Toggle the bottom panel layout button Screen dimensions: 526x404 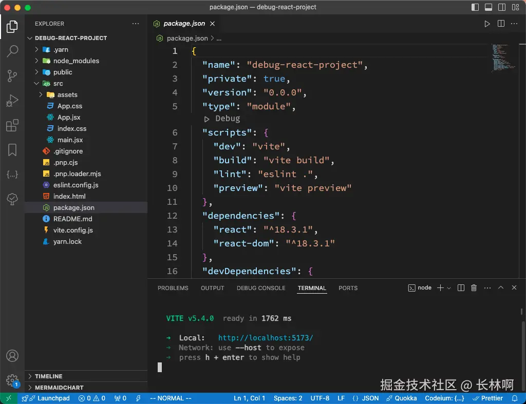point(489,7)
